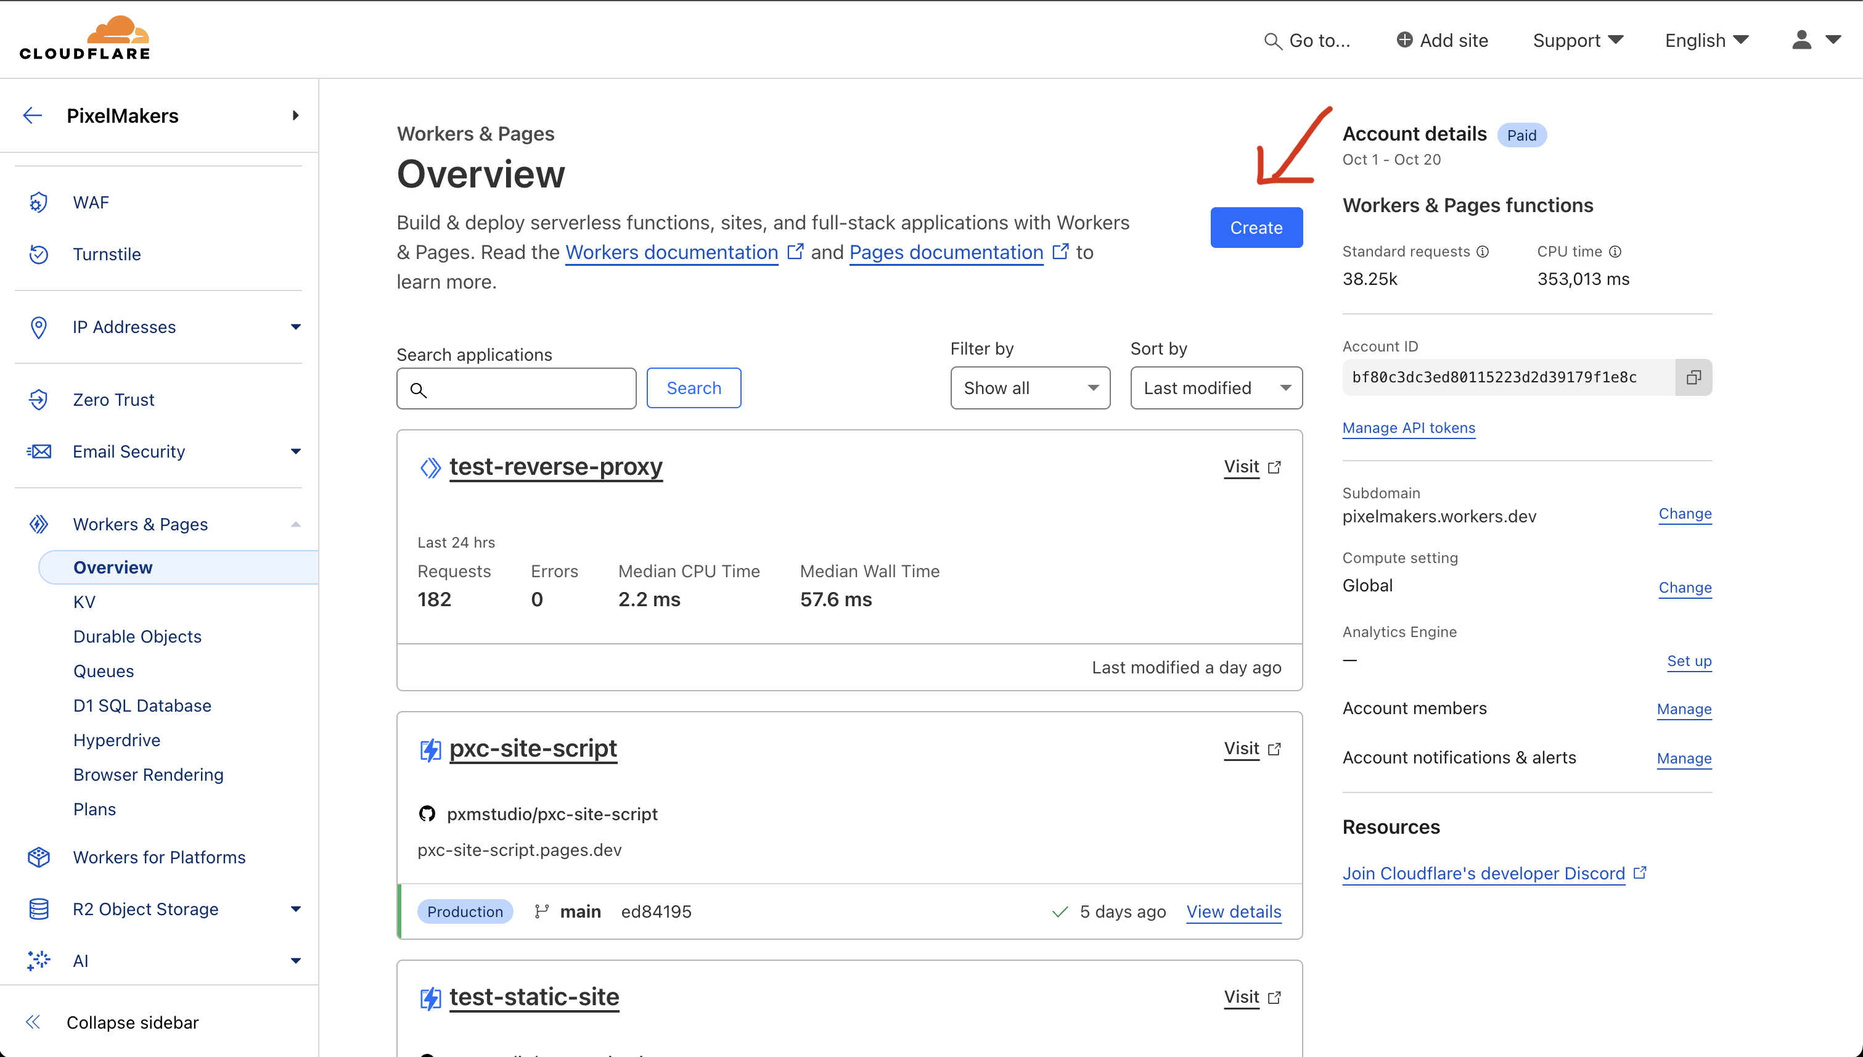Open KV in the sidebar
Screen dimensions: 1863x1057
pos(84,602)
